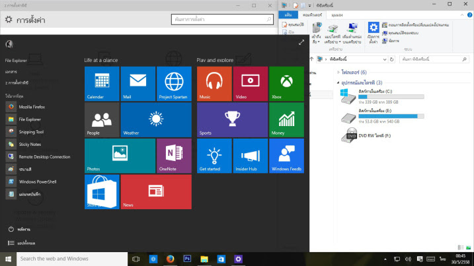The image size is (474, 266).
Task: Open Windows PowerShell from Start list
Action: [39, 182]
